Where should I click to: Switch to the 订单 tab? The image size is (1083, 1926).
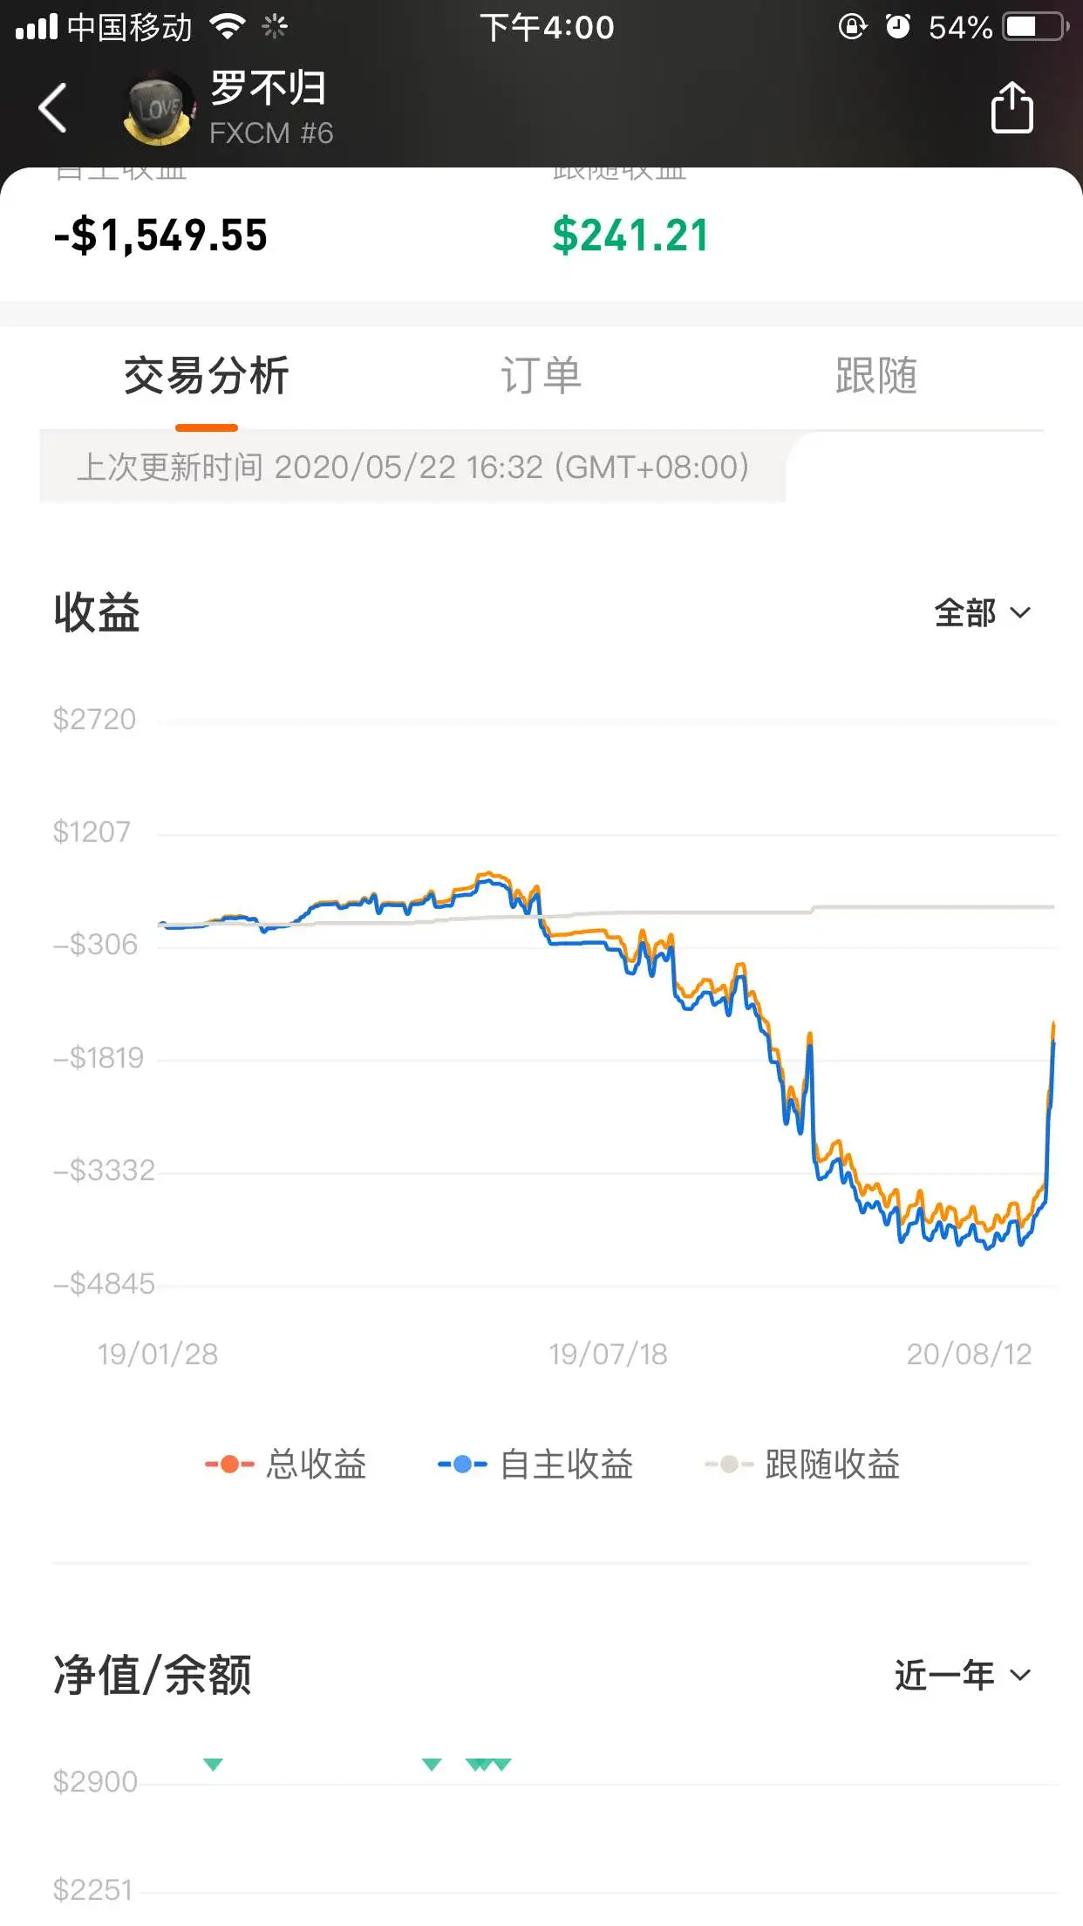coord(541,376)
